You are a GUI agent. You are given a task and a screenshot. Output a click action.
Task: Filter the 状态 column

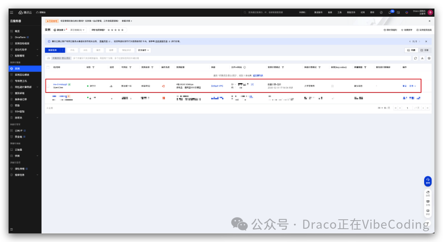[93, 67]
